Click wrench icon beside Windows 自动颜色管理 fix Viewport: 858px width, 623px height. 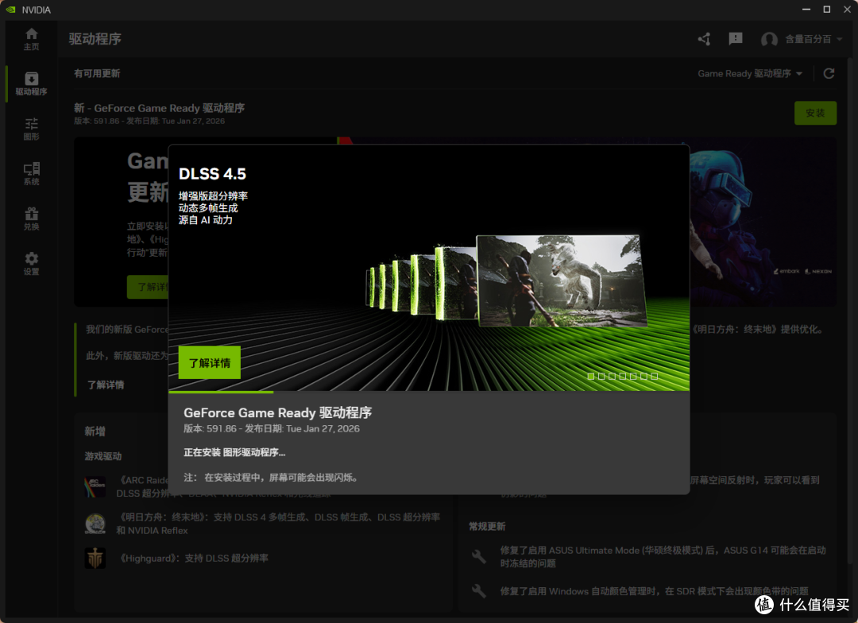click(x=479, y=590)
